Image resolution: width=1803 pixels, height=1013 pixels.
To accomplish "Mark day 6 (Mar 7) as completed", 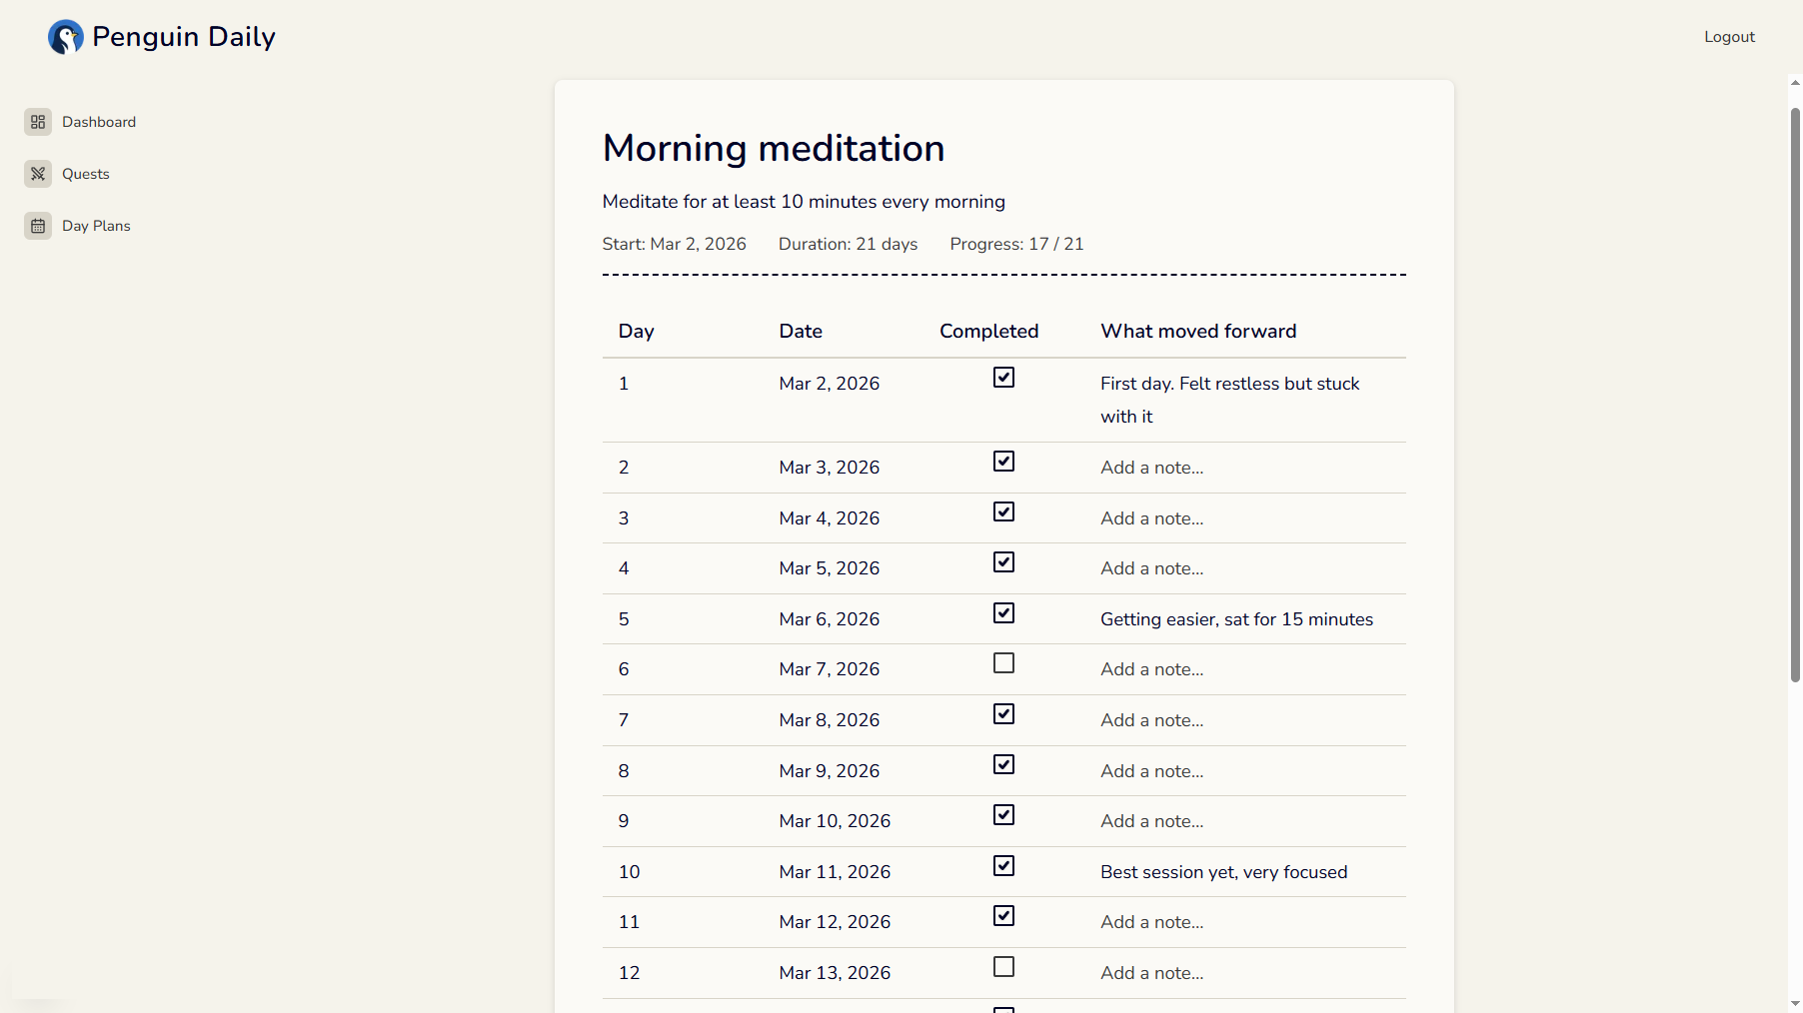I will [1003, 663].
